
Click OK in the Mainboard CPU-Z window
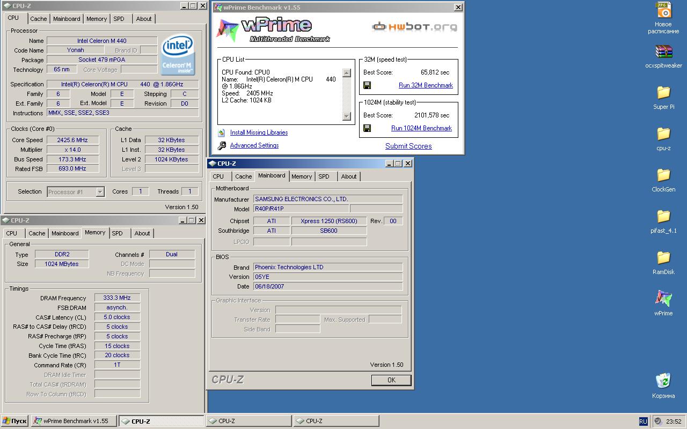tap(391, 380)
